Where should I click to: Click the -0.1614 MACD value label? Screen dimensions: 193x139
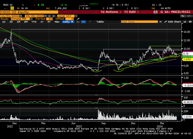tap(187, 85)
